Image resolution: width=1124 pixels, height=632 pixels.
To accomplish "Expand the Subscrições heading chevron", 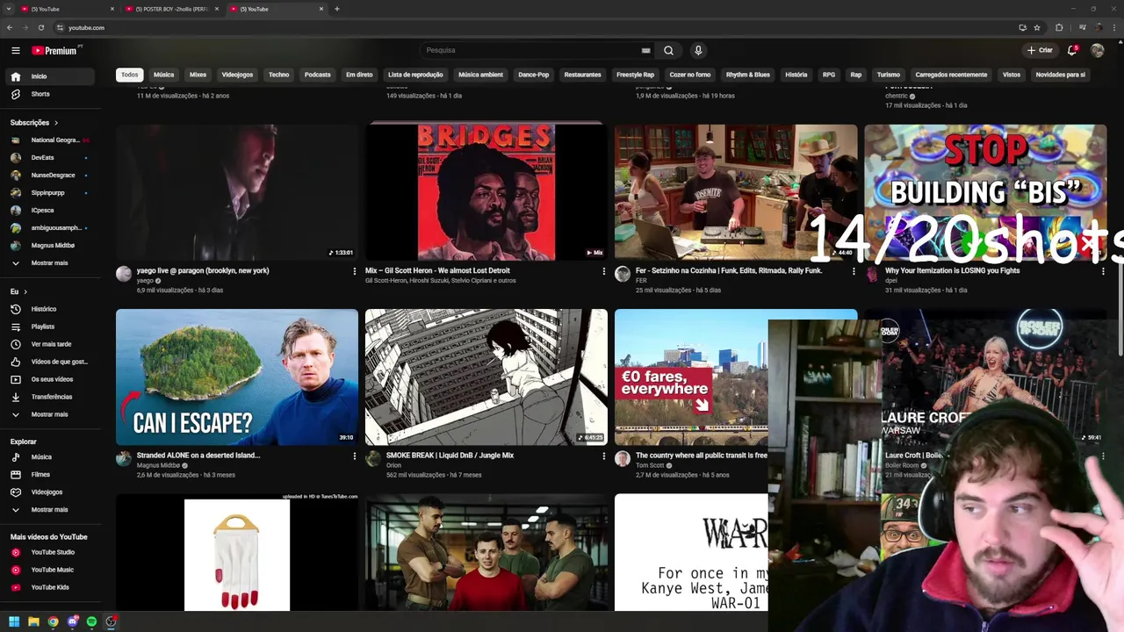I will pyautogui.click(x=56, y=123).
